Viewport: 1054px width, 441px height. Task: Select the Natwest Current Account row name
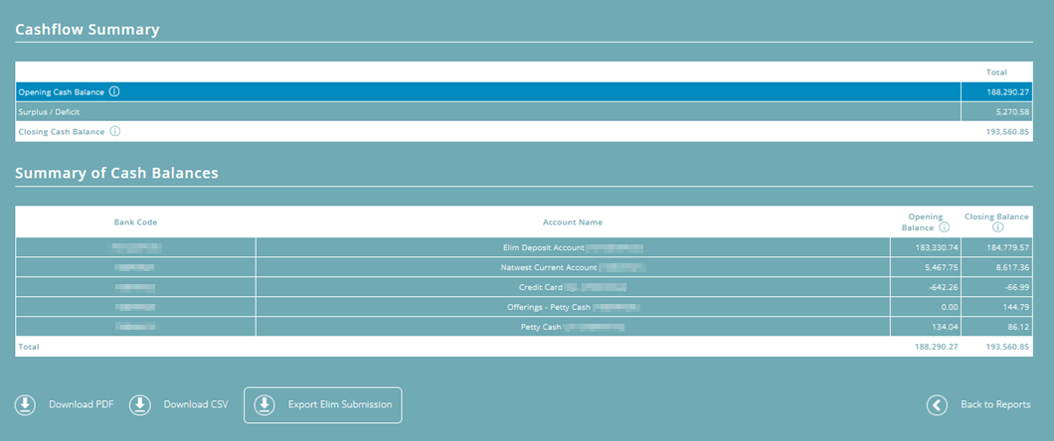[x=549, y=268]
